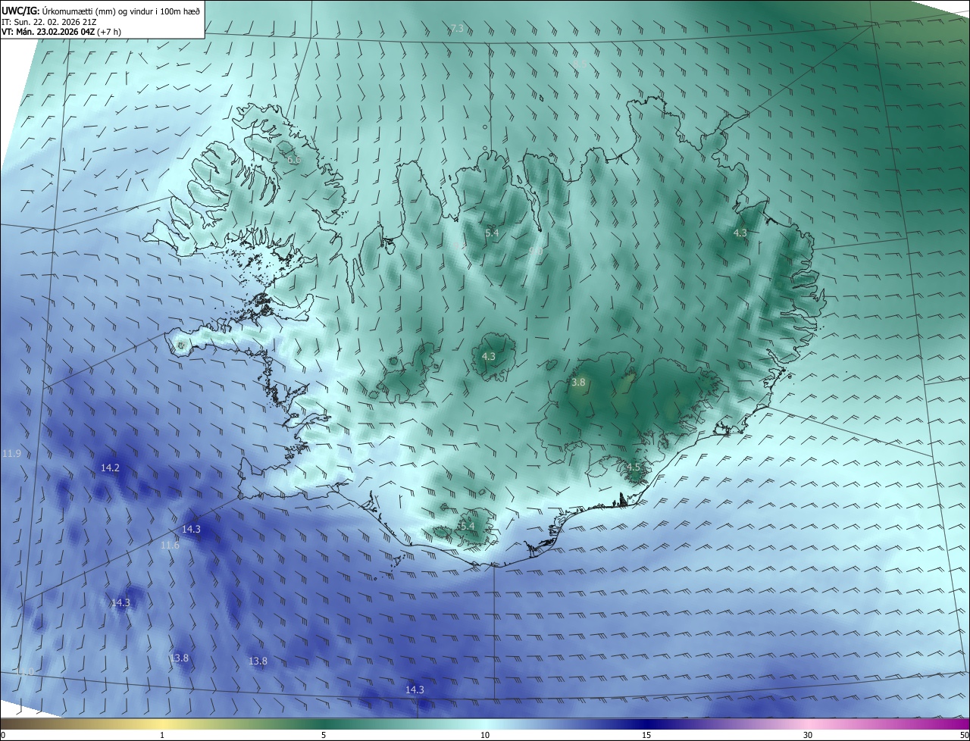
Task: Click the 6.6 value label in Westfjords
Action: (x=294, y=160)
